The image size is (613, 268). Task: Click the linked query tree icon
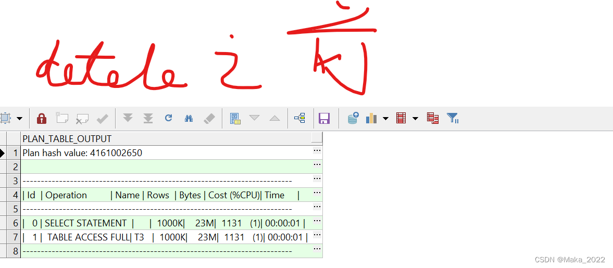point(300,118)
